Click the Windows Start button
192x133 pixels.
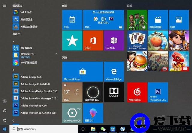pos(5,129)
